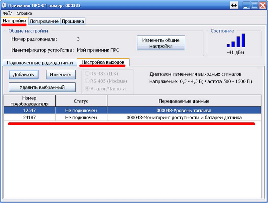
Task: Click the double-arrow icon in title bar
Action: (x=234, y=5)
